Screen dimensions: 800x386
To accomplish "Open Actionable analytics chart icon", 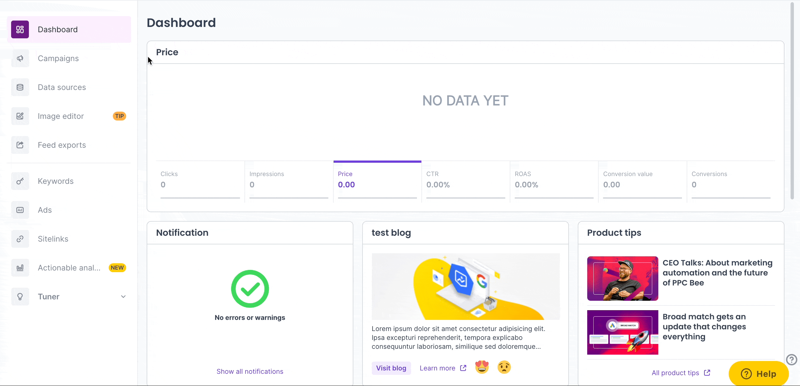I will click(20, 268).
